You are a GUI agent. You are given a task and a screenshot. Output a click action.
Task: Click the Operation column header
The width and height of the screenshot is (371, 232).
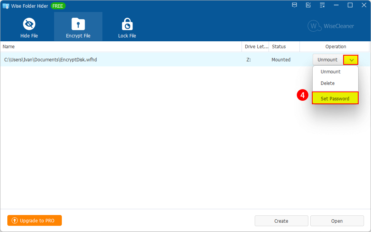[335, 47]
